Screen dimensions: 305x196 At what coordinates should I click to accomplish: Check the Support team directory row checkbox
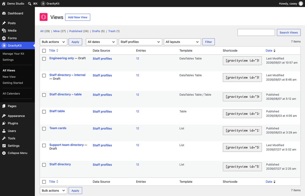(44, 145)
